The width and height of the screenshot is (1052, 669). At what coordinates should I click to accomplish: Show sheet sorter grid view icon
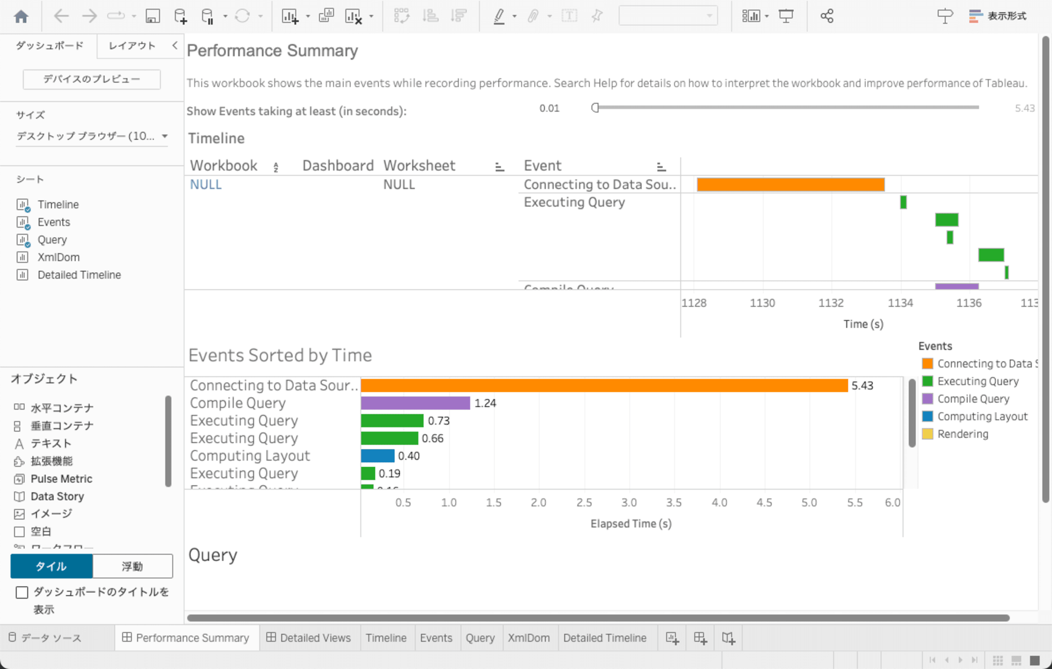tap(998, 660)
